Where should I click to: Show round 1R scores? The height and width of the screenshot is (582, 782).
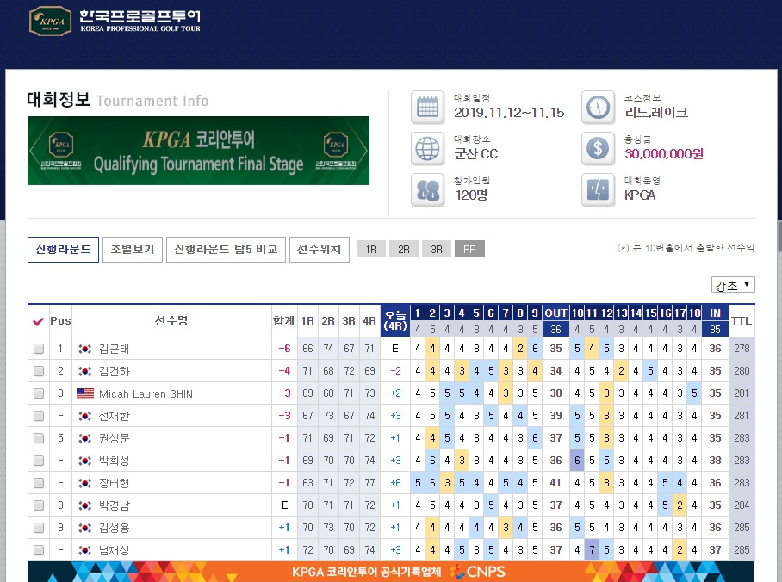pyautogui.click(x=371, y=250)
